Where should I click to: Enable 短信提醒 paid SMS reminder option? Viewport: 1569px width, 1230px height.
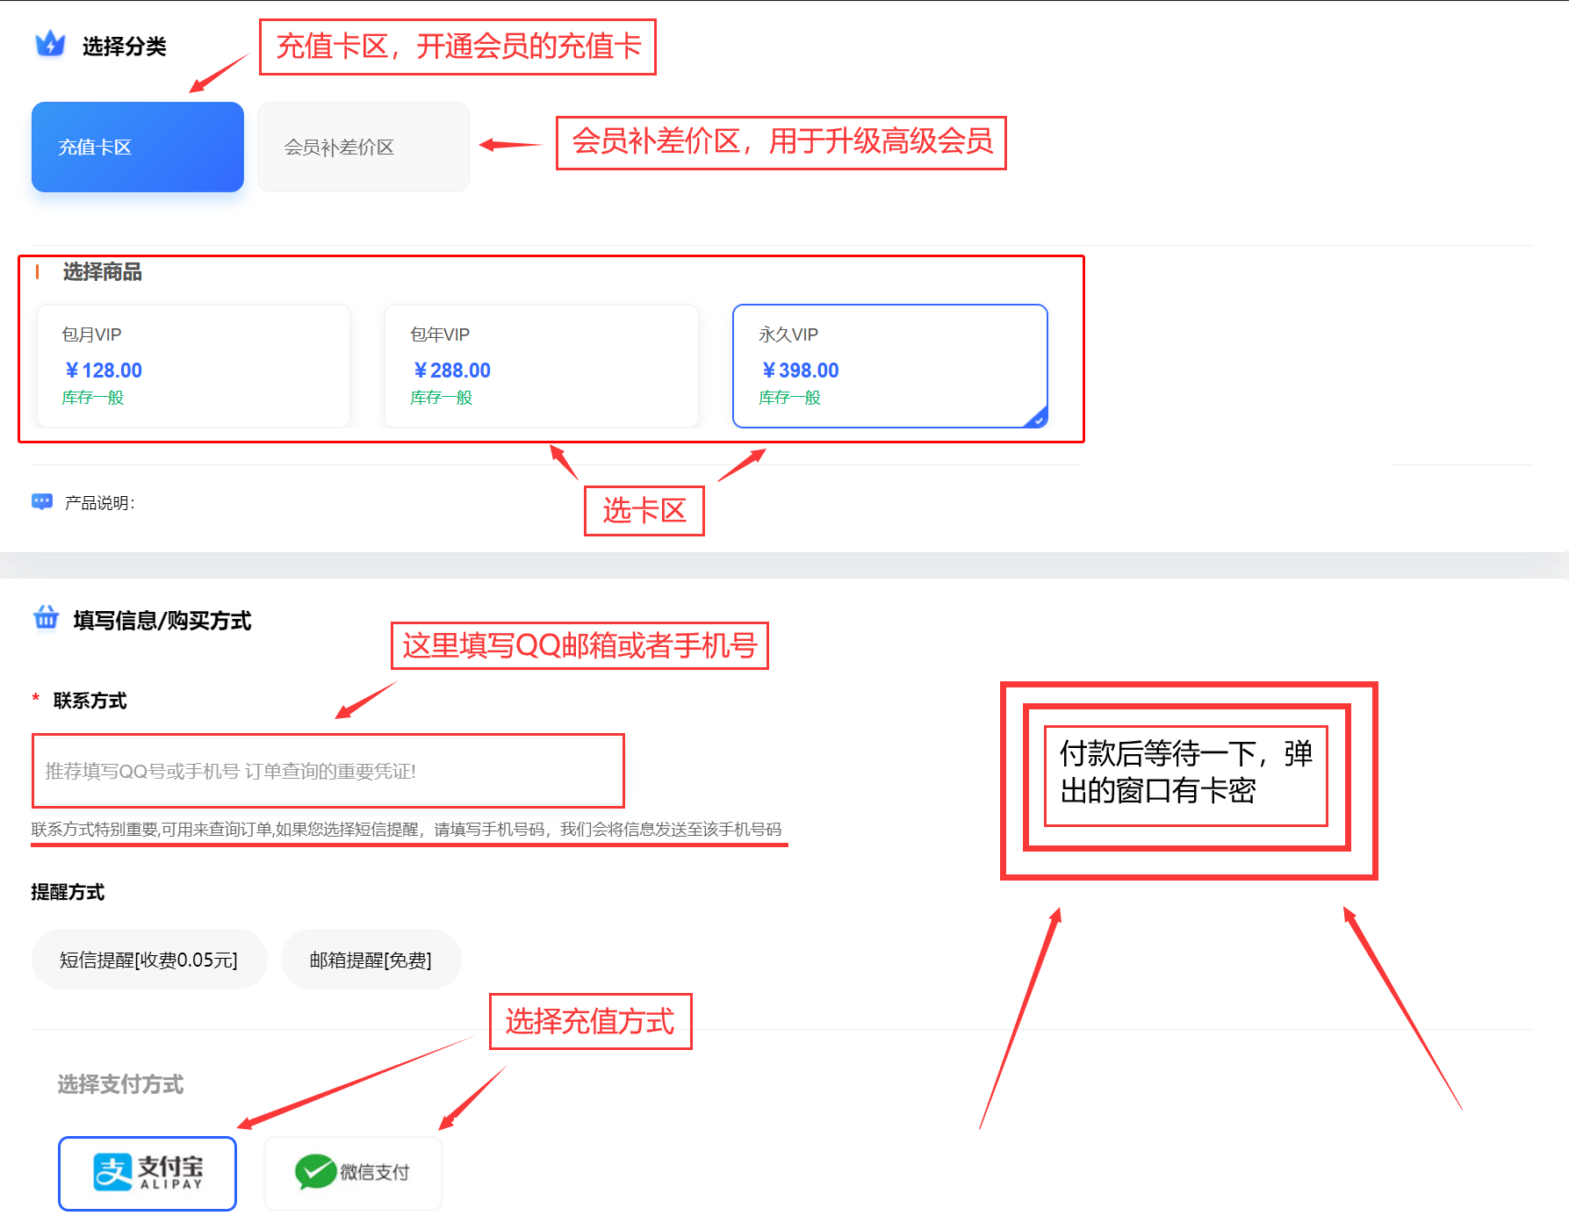148,960
